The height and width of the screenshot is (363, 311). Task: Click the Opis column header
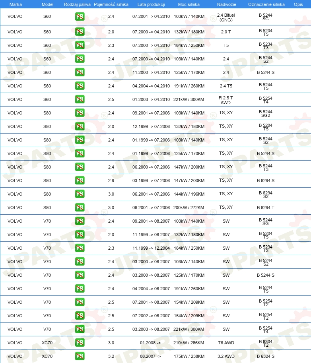tap(298, 4)
